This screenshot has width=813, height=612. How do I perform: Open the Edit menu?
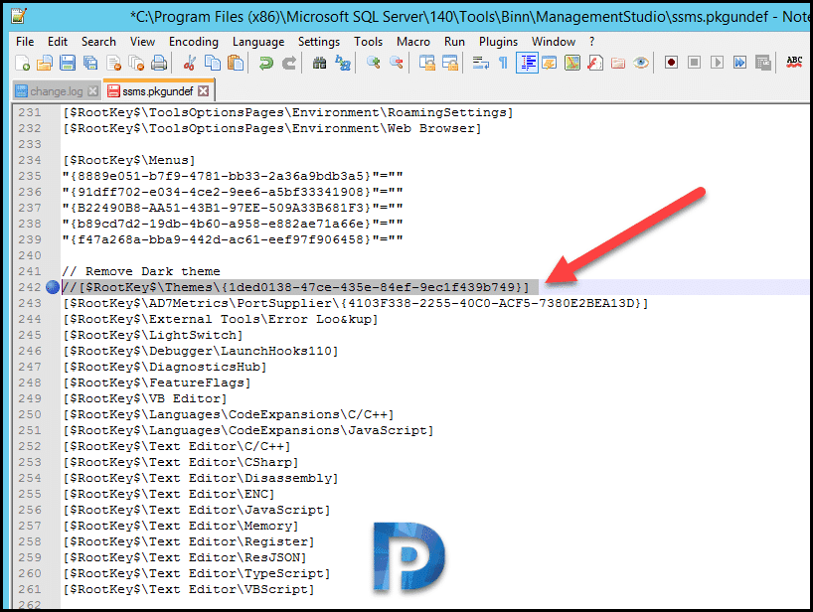pyautogui.click(x=58, y=42)
